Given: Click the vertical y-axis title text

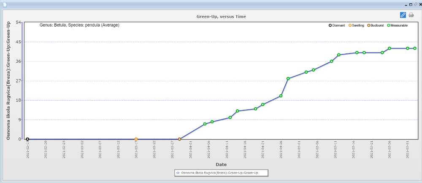Looking at the screenshot, I should [x=9, y=80].
